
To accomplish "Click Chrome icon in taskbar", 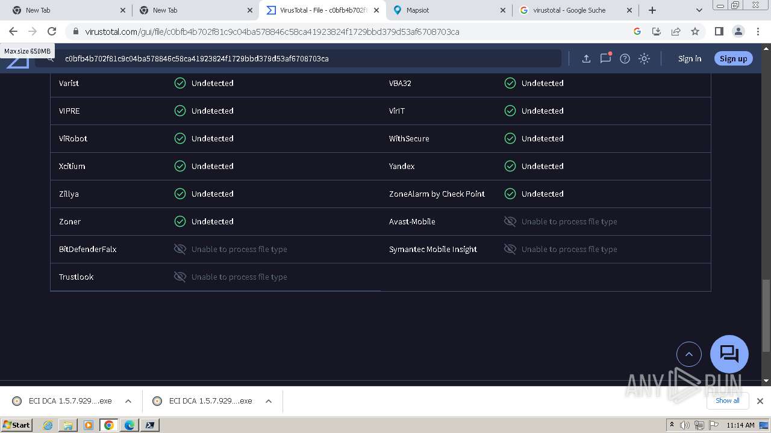I will click(109, 425).
